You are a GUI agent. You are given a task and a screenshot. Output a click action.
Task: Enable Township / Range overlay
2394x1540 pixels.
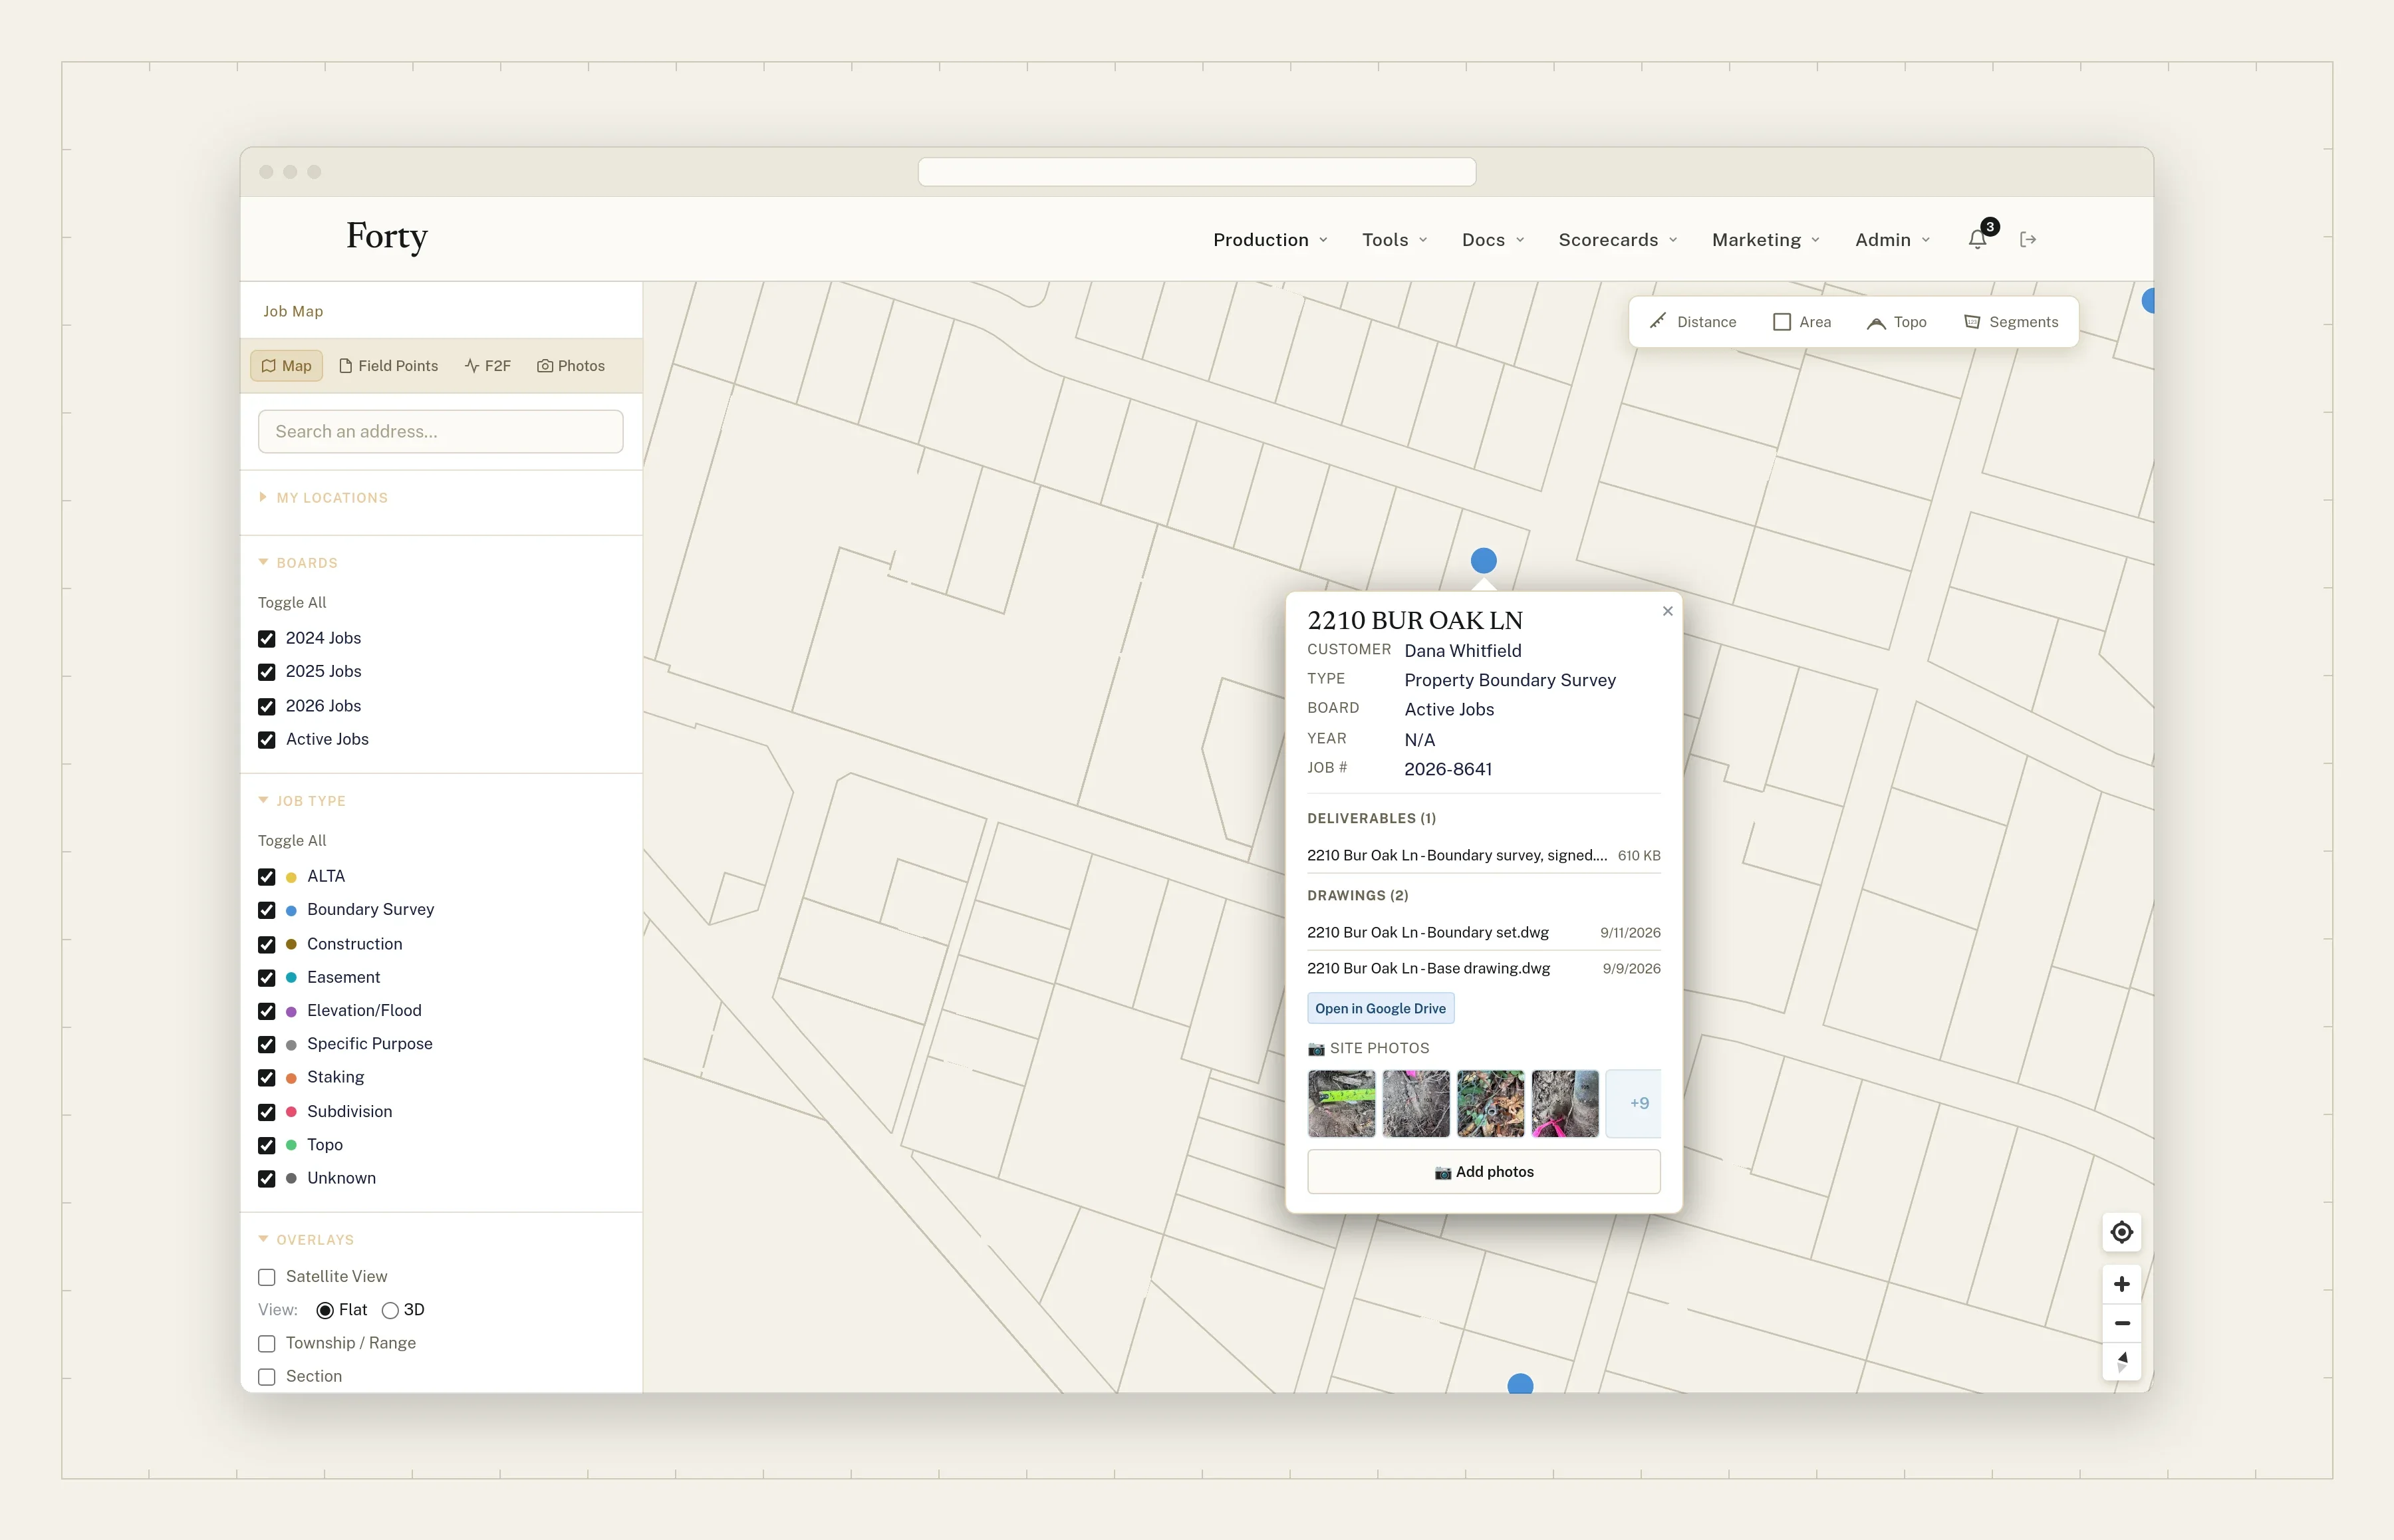click(x=267, y=1343)
